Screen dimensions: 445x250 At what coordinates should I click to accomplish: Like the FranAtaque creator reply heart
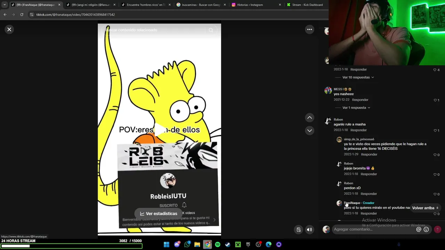pos(435,214)
